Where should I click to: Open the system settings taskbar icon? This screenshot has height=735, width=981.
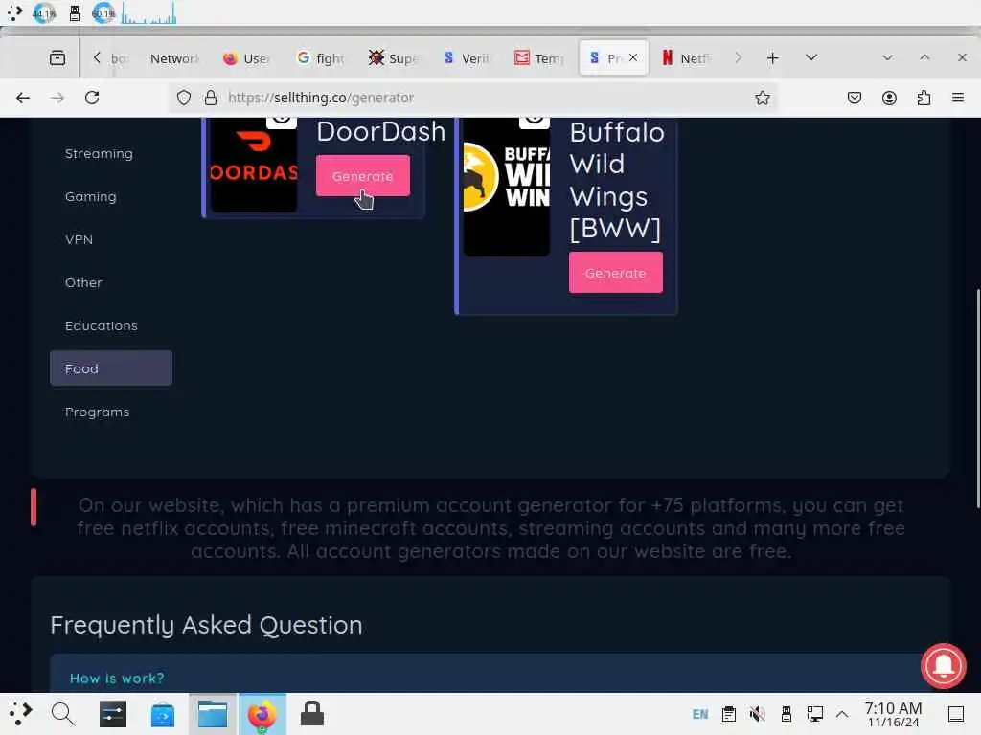point(113,714)
